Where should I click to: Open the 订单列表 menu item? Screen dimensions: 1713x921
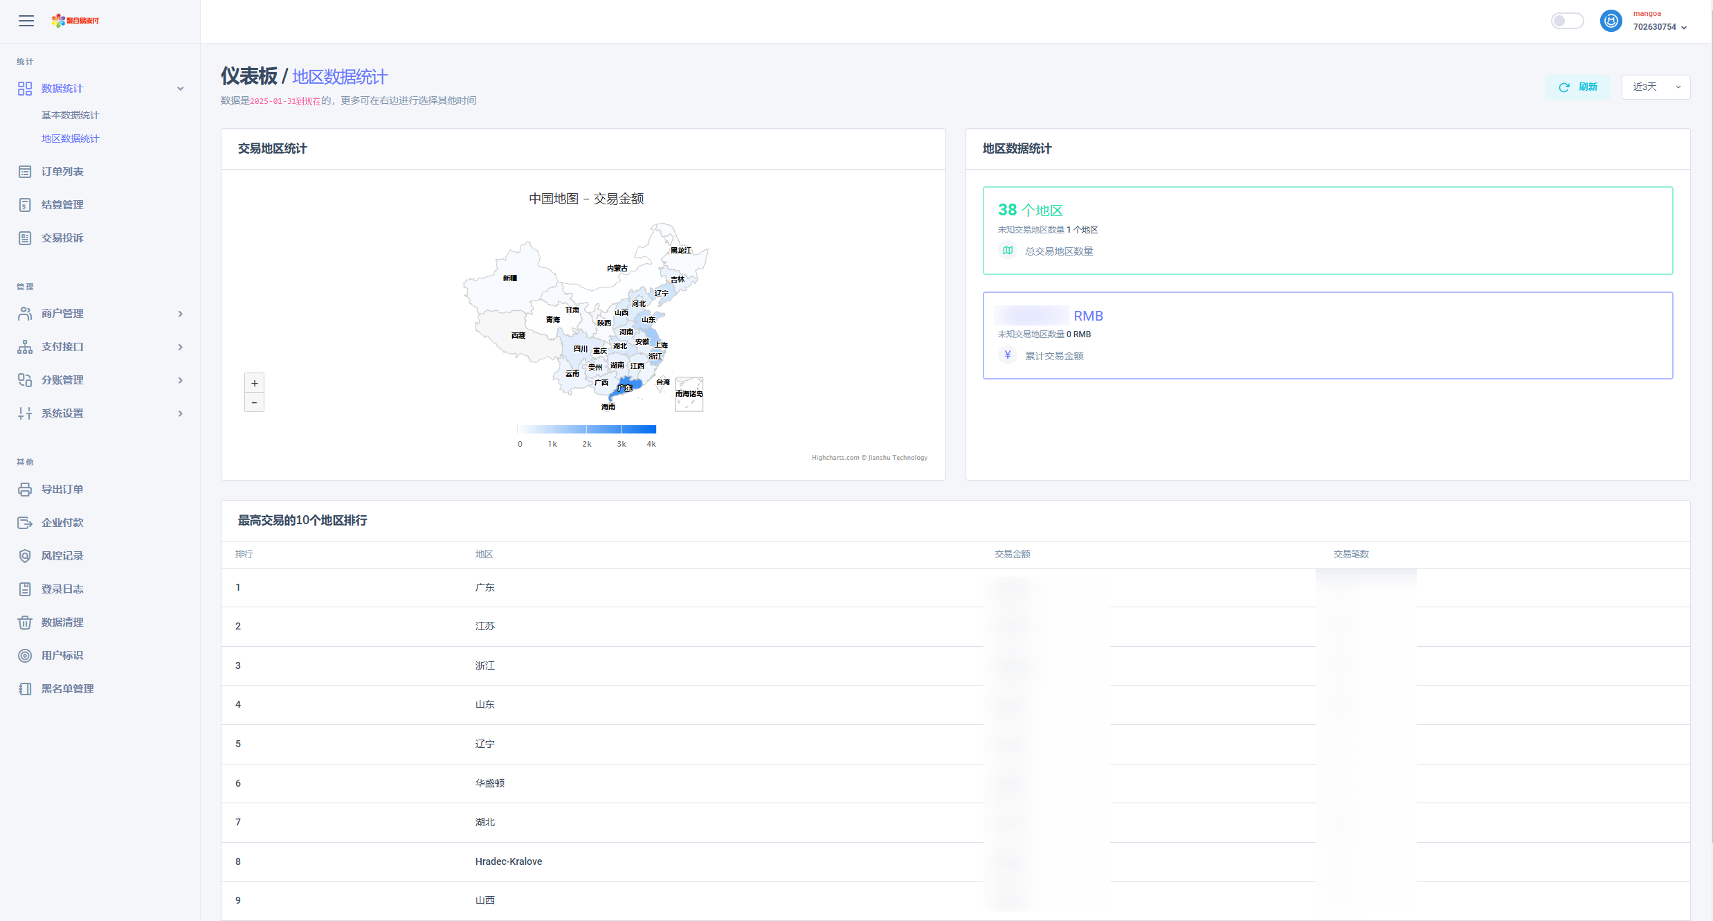tap(62, 172)
